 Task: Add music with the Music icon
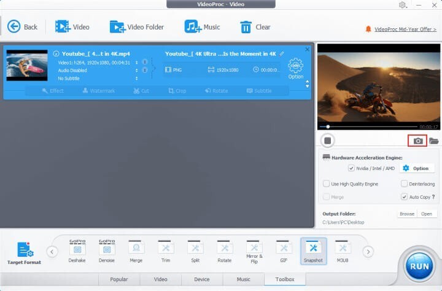(202, 27)
